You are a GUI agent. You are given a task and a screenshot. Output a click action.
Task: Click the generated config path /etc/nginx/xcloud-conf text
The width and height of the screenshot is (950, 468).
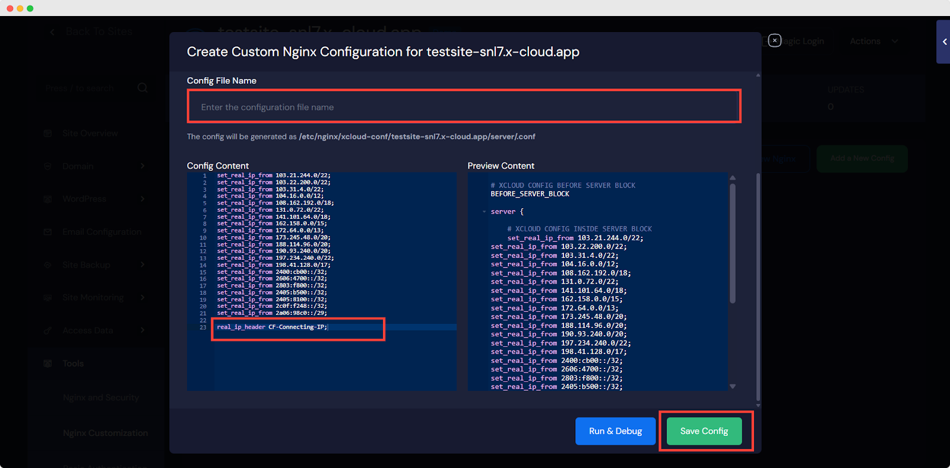[x=417, y=136]
